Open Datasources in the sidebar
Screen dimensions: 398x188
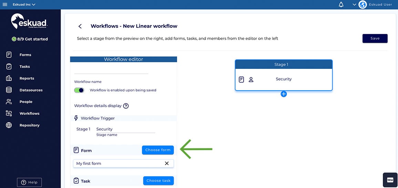point(31,90)
